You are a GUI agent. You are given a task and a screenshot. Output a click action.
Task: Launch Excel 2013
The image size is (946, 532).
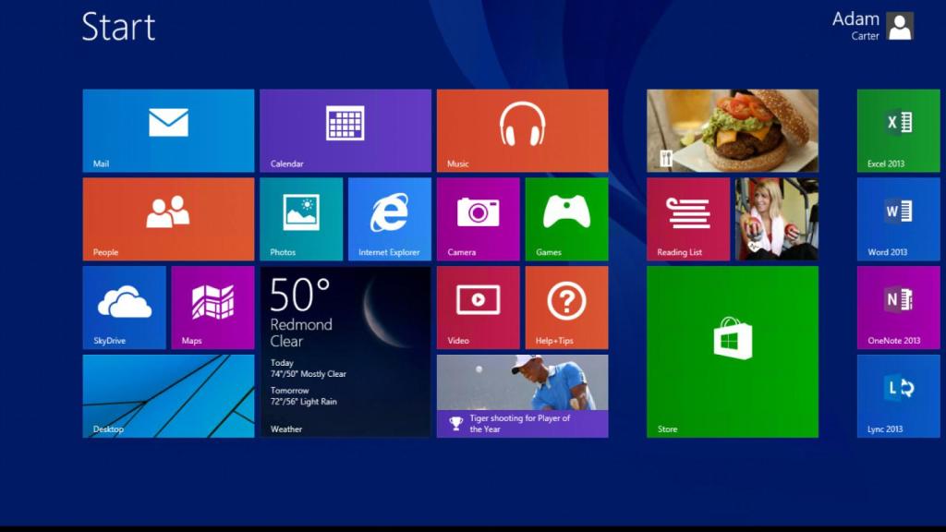[897, 129]
